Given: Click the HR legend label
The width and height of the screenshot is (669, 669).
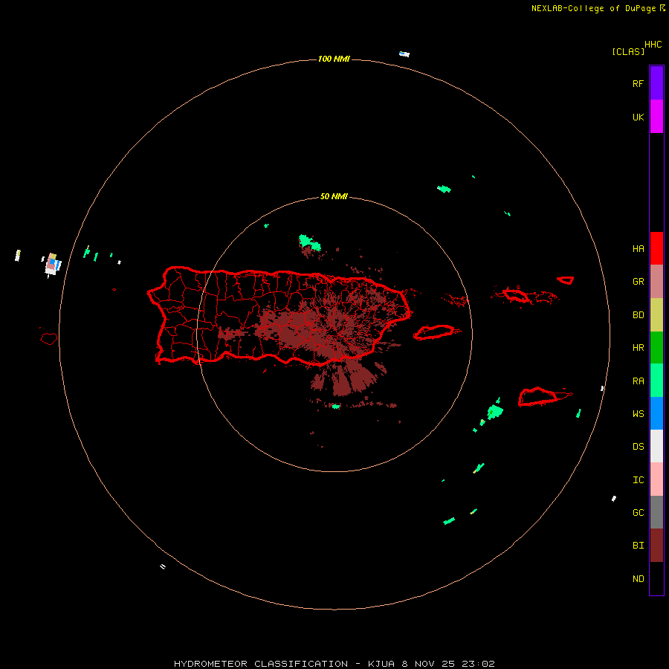Looking at the screenshot, I should (x=639, y=348).
